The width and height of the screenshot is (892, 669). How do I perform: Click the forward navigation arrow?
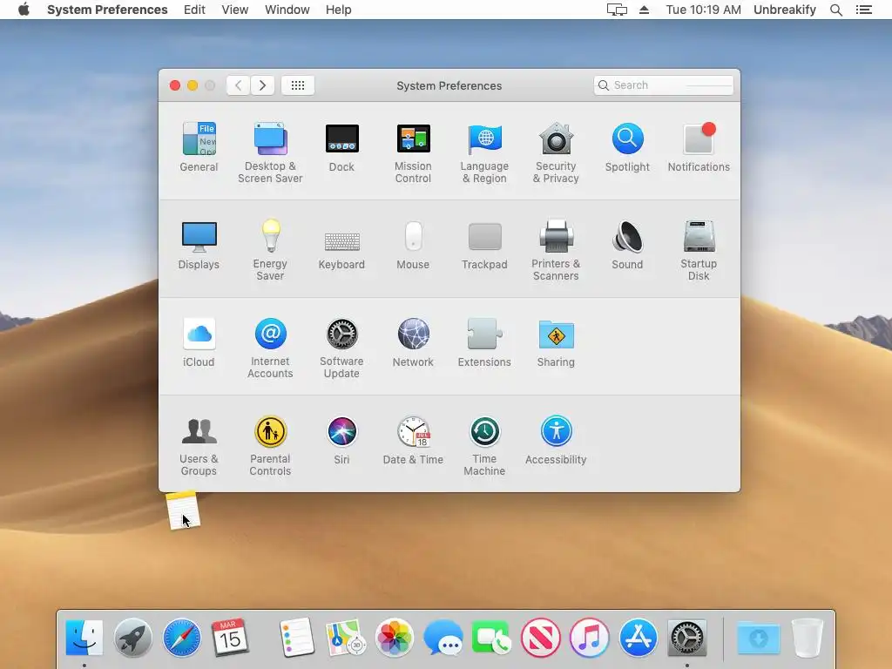point(263,85)
